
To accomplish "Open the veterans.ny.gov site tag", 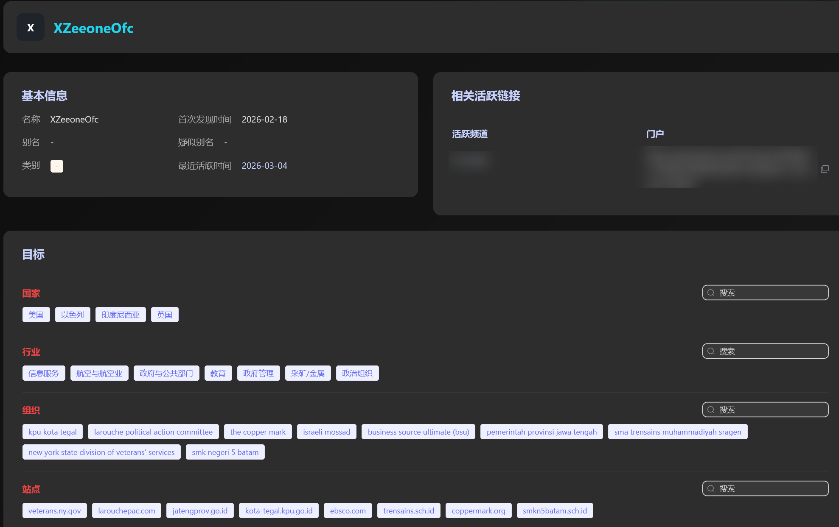I will pos(54,510).
